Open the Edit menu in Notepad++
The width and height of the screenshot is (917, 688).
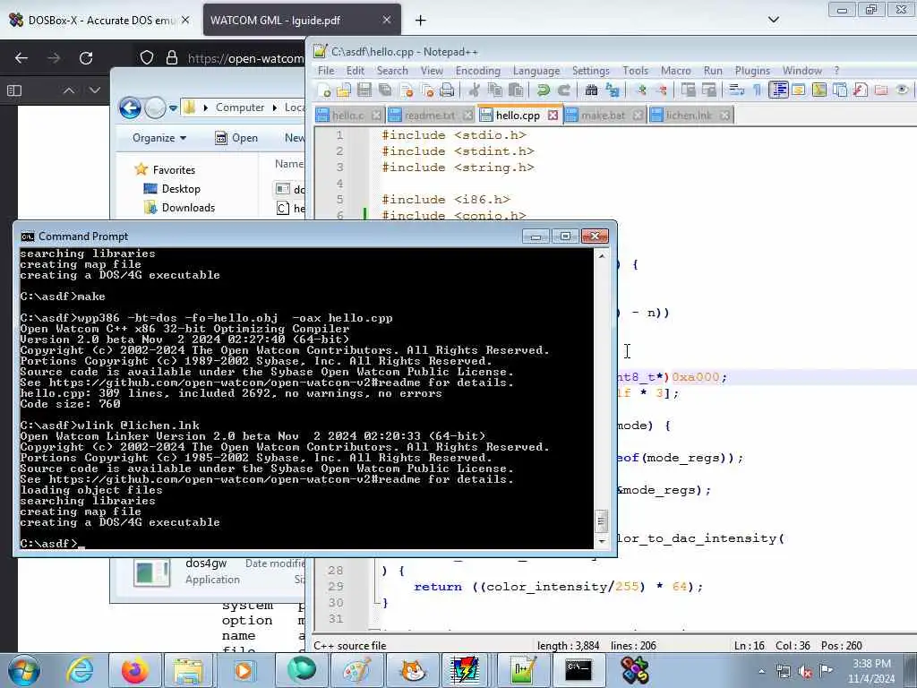(355, 71)
